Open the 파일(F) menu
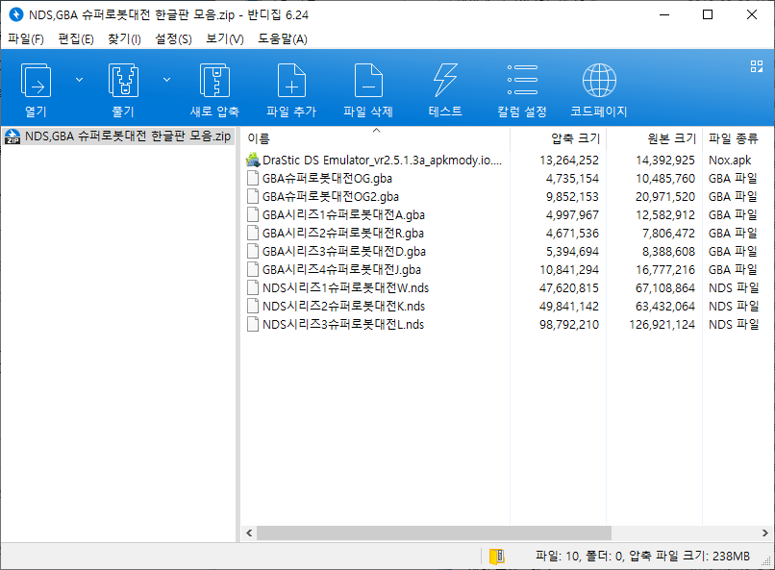Image resolution: width=775 pixels, height=570 pixels. click(x=26, y=38)
